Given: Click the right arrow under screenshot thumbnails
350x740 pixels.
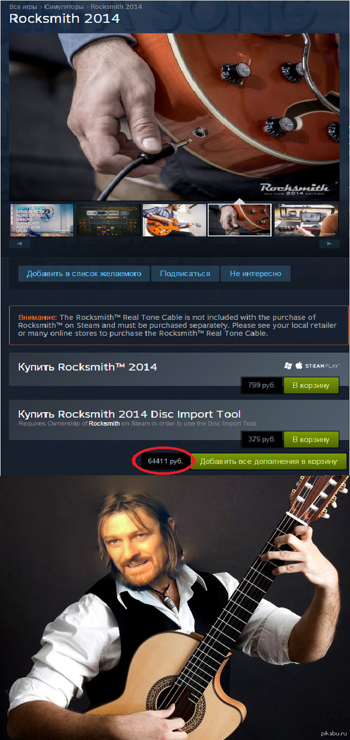Looking at the screenshot, I should [x=330, y=243].
